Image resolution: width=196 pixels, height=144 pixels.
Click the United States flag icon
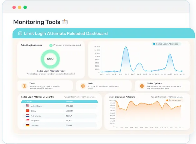pos(28,106)
